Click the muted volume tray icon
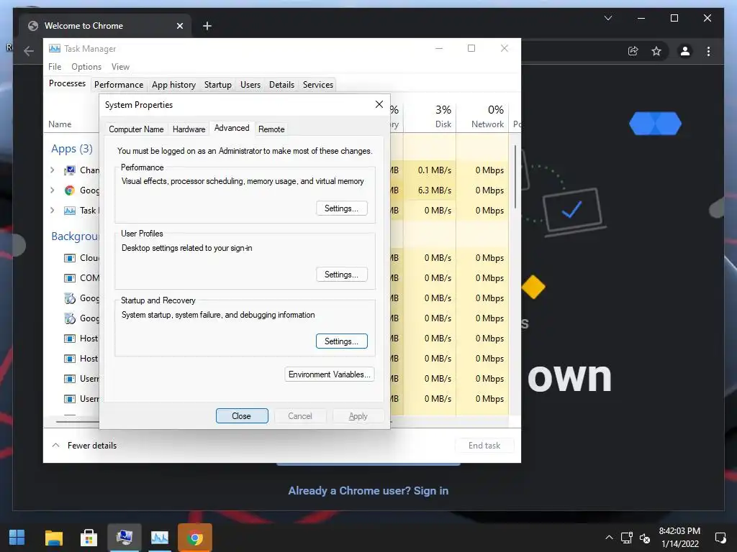Image resolution: width=737 pixels, height=552 pixels. coord(645,538)
